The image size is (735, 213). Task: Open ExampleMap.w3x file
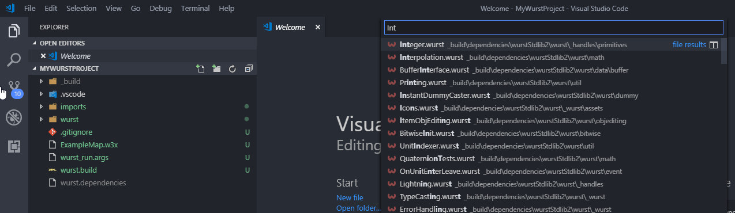click(142, 144)
